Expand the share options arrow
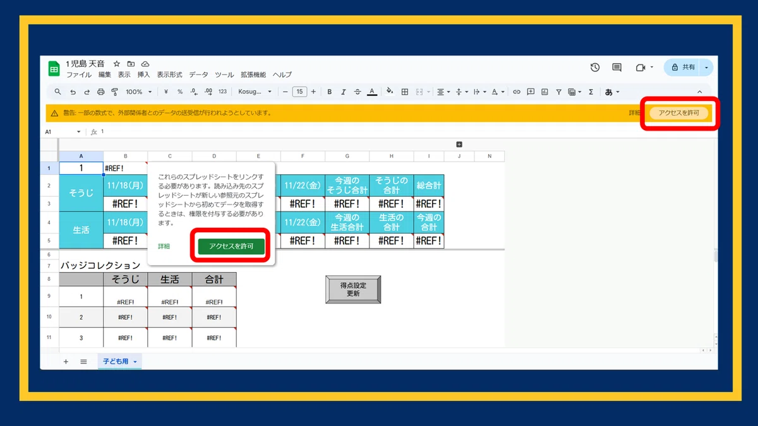This screenshot has height=426, width=758. pos(707,67)
